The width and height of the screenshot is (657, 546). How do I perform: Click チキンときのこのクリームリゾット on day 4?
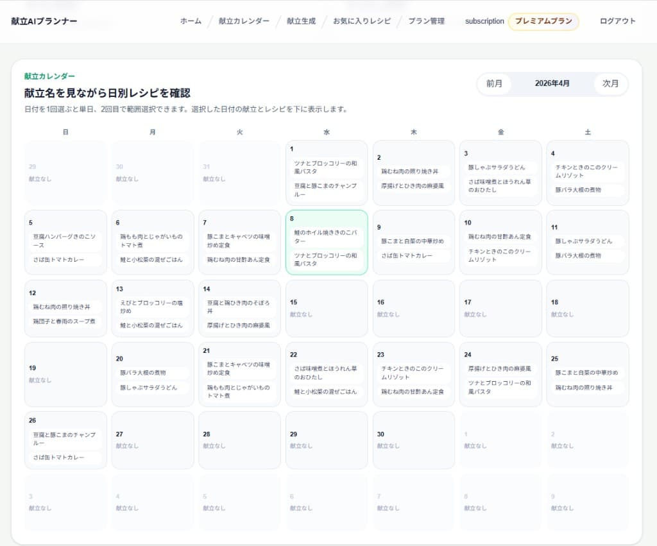coord(587,171)
